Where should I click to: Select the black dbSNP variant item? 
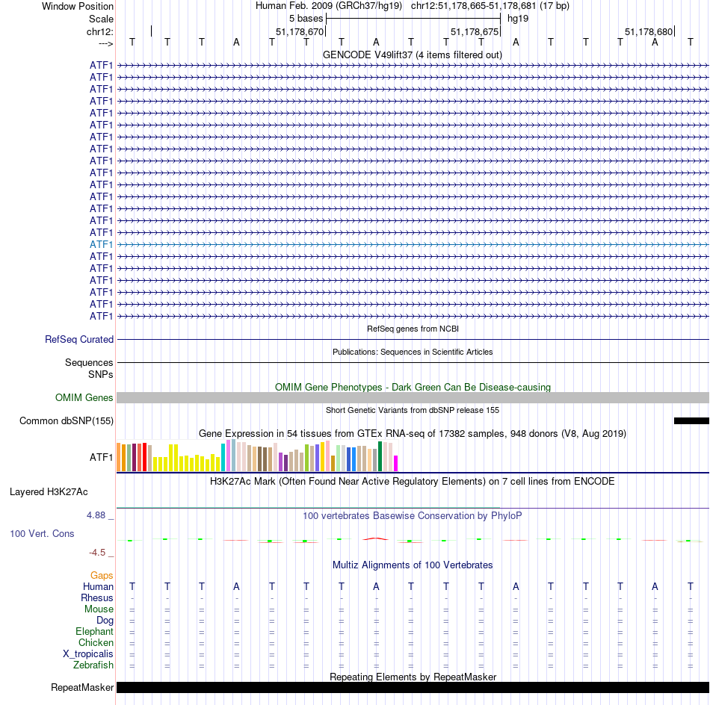[x=691, y=420]
